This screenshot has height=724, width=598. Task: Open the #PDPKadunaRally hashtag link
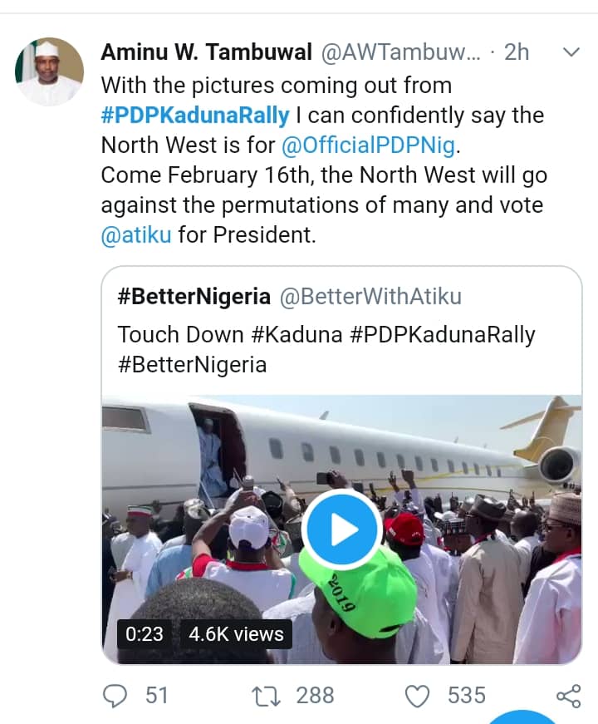click(195, 115)
